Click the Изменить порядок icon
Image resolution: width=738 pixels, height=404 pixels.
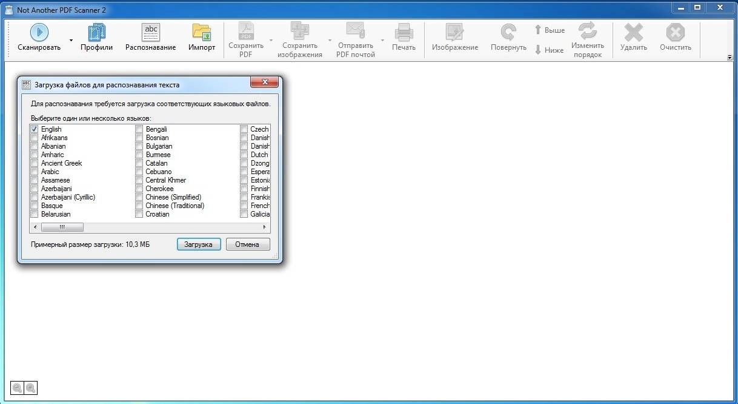pyautogui.click(x=587, y=31)
